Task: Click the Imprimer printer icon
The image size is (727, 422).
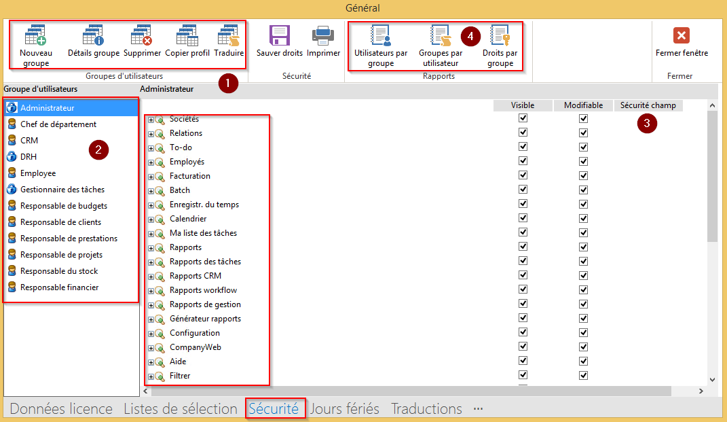Action: [323, 36]
